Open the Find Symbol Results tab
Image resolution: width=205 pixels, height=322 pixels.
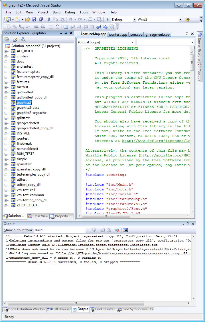[135, 309]
